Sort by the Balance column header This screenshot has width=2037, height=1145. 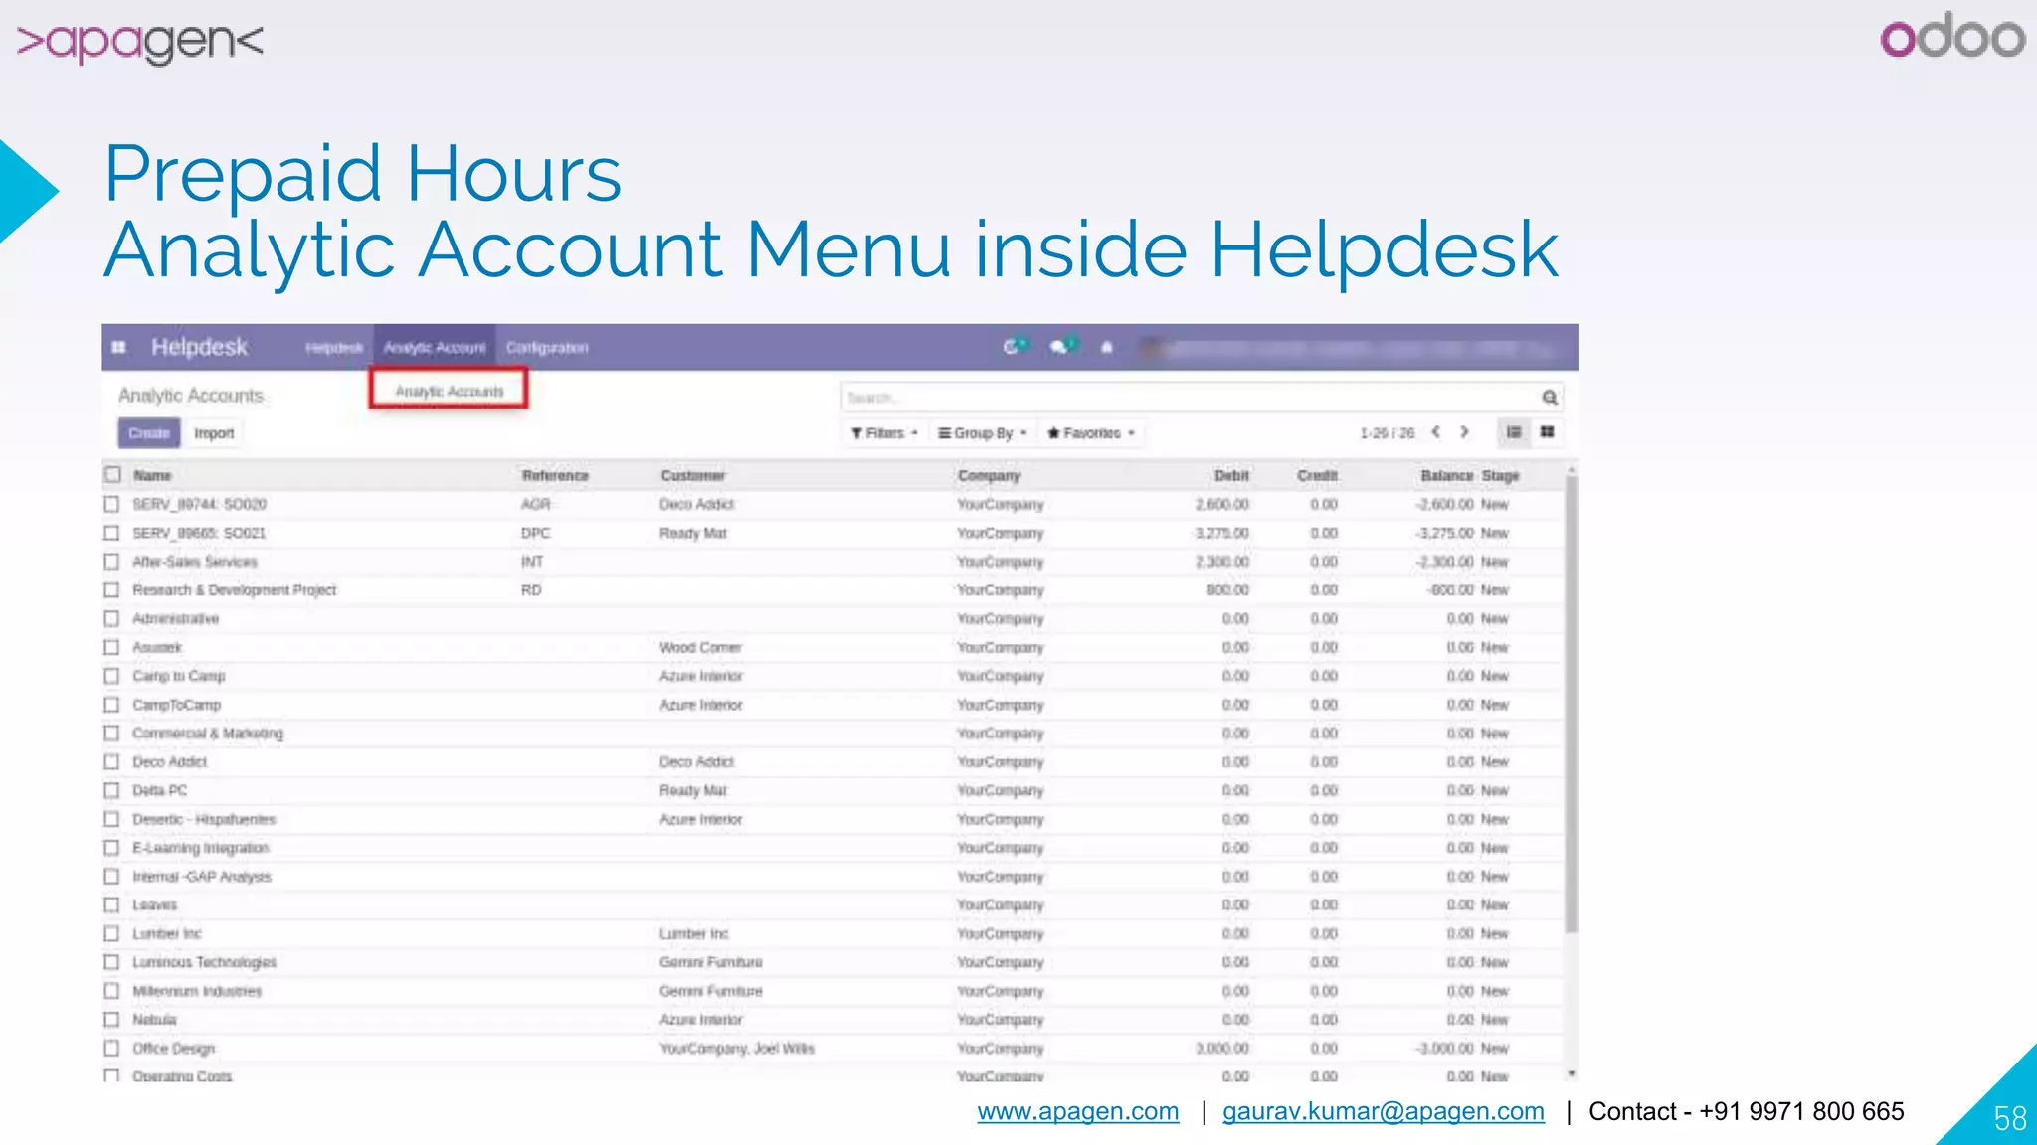pyautogui.click(x=1447, y=476)
